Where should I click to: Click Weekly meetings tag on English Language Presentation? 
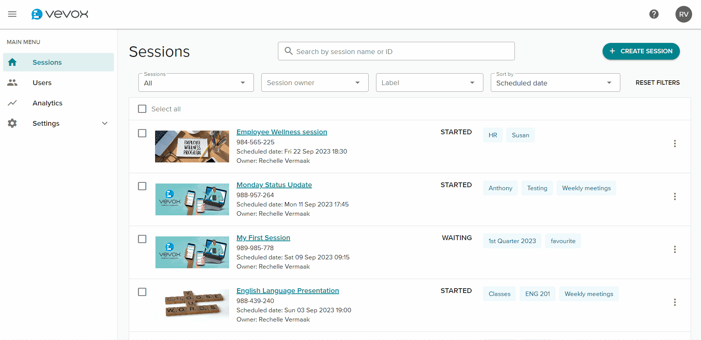(589, 294)
